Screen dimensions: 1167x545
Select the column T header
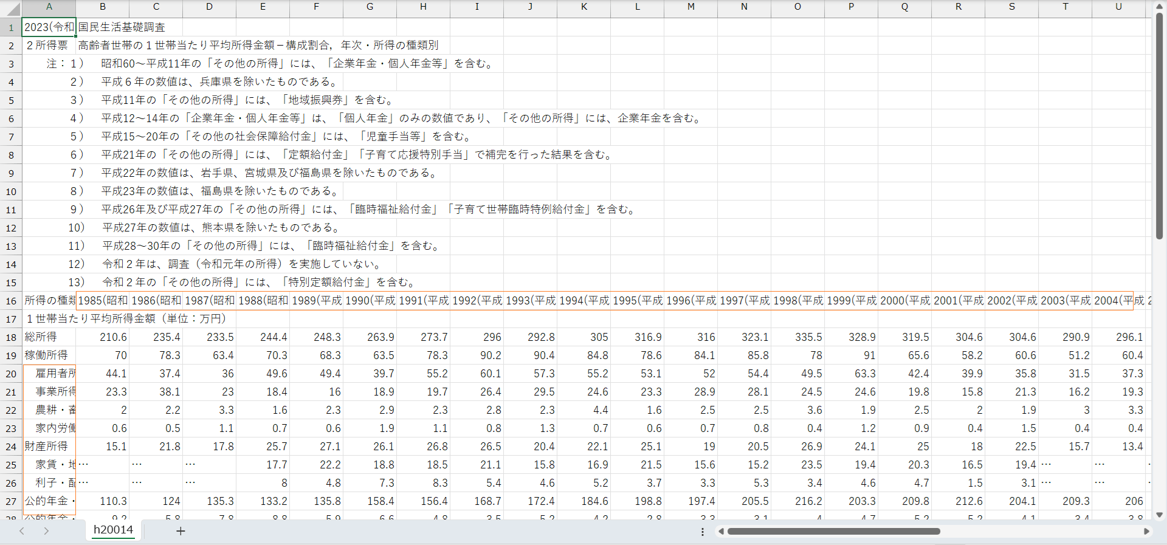click(1065, 7)
